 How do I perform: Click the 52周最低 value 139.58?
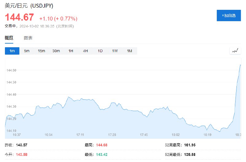click(190, 155)
